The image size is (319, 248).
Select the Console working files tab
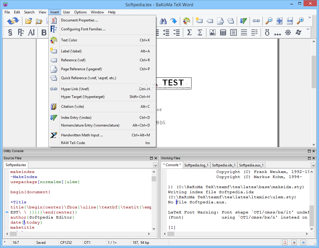pos(172,165)
